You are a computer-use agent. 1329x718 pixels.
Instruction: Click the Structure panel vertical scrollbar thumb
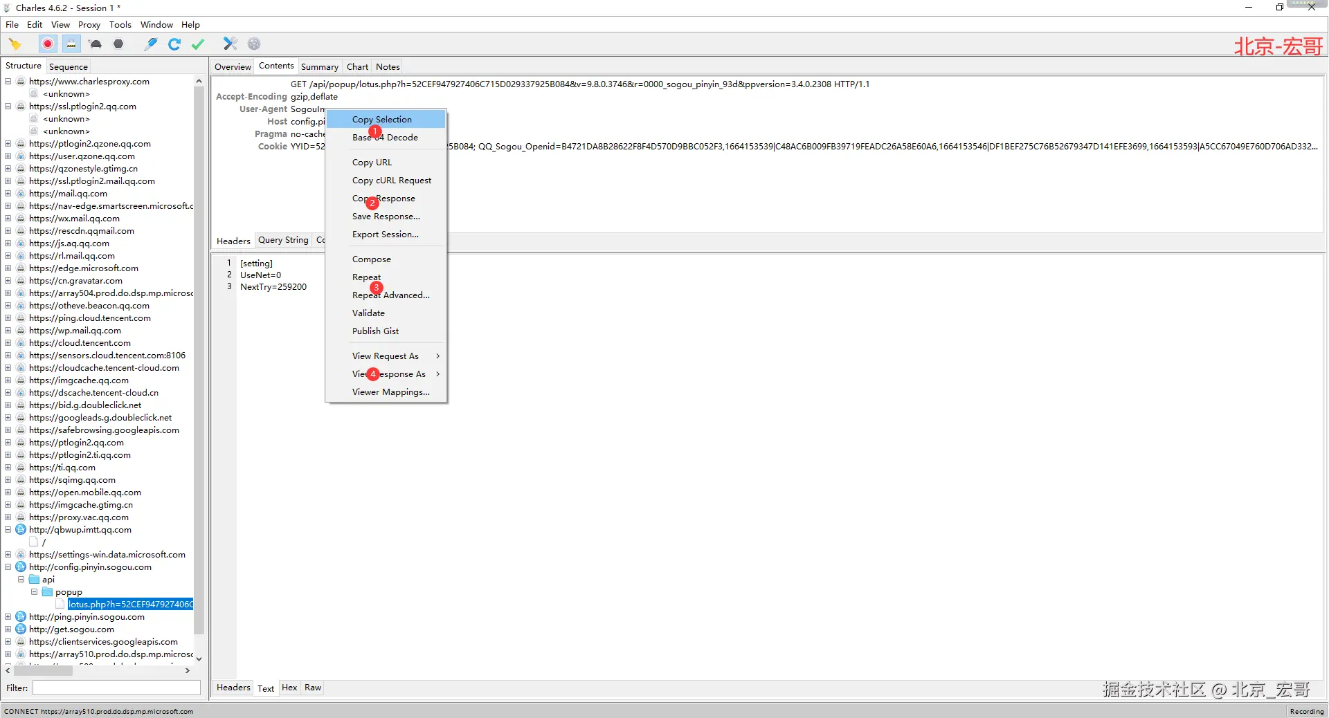tap(199, 360)
